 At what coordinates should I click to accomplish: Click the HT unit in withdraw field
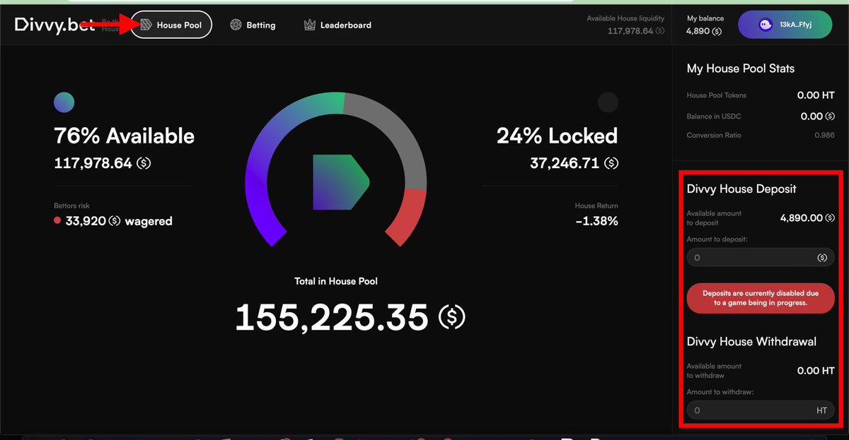point(821,410)
